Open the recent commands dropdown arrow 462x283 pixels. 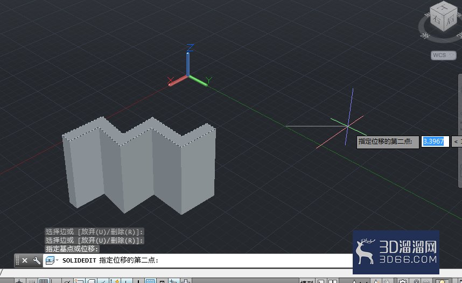coord(57,260)
